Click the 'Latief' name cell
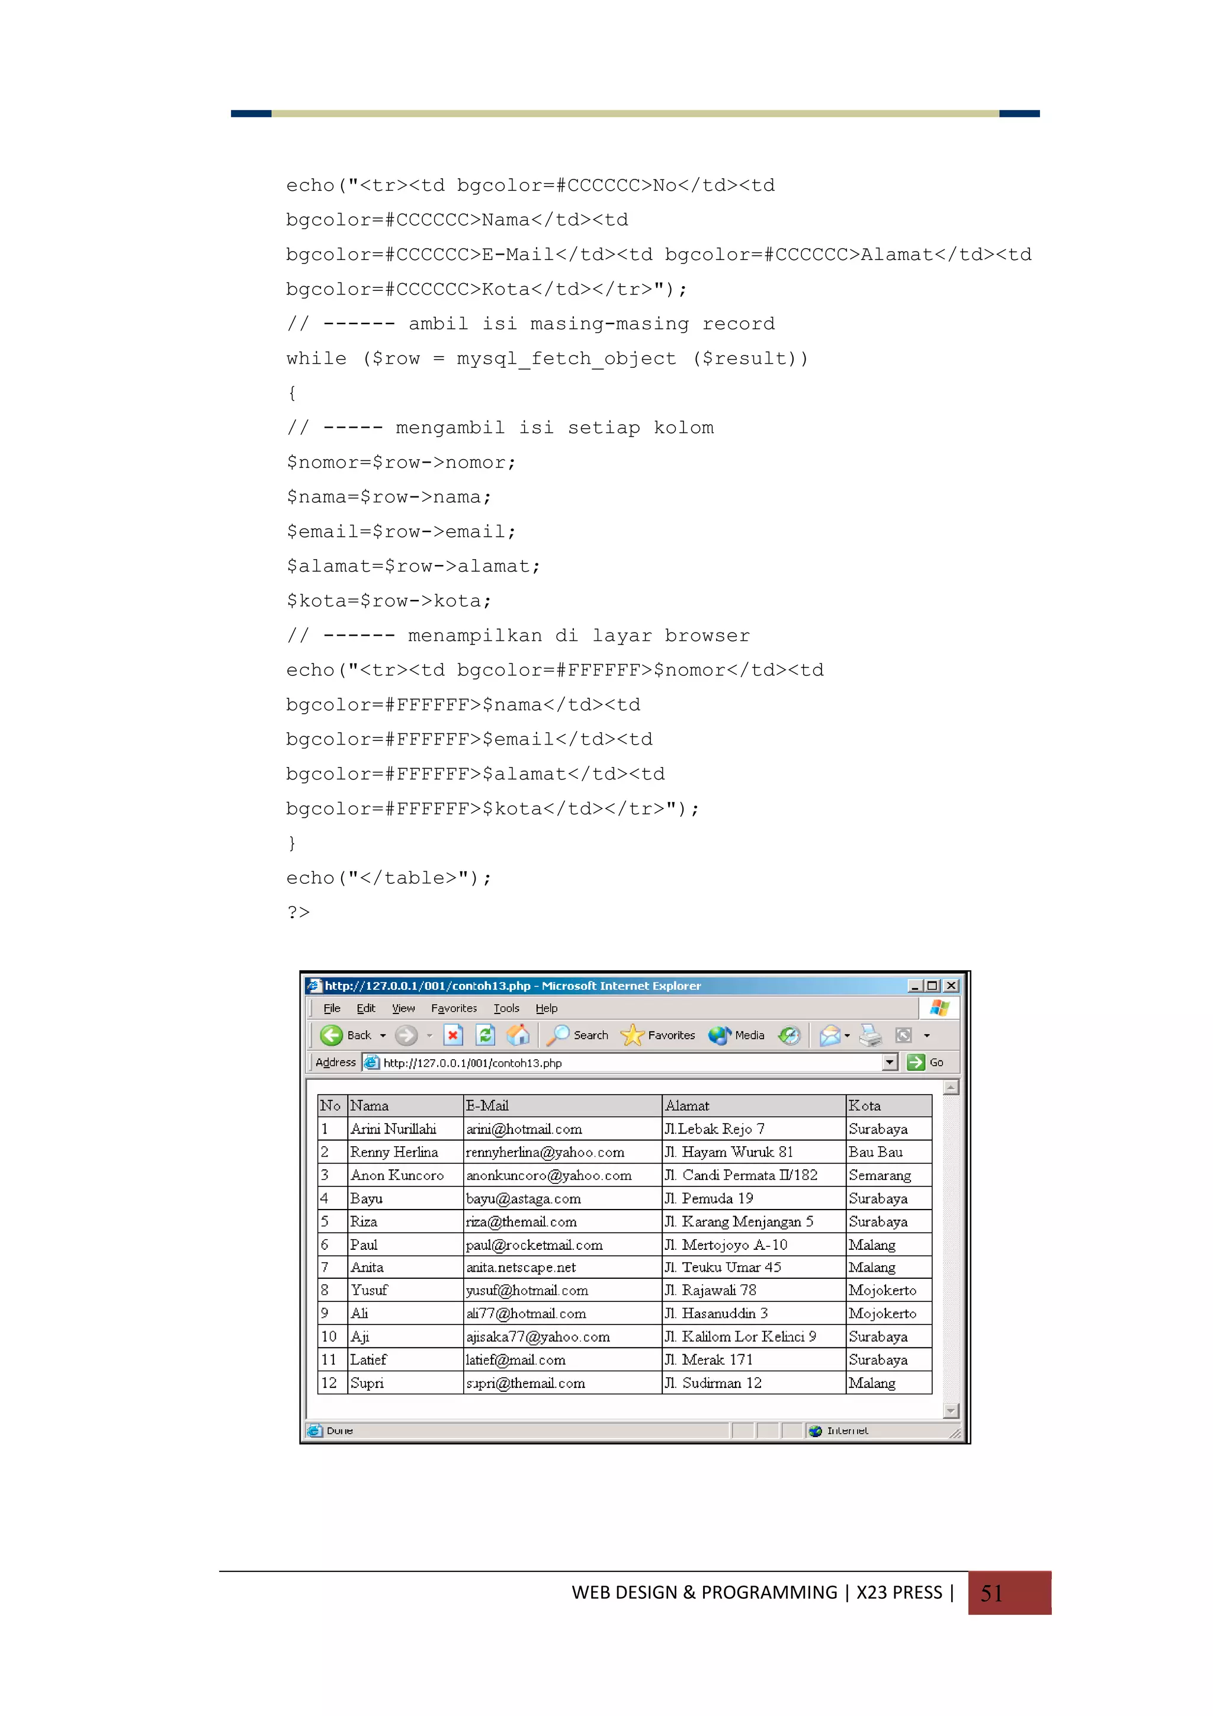1213x1716 pixels. pos(405,1359)
